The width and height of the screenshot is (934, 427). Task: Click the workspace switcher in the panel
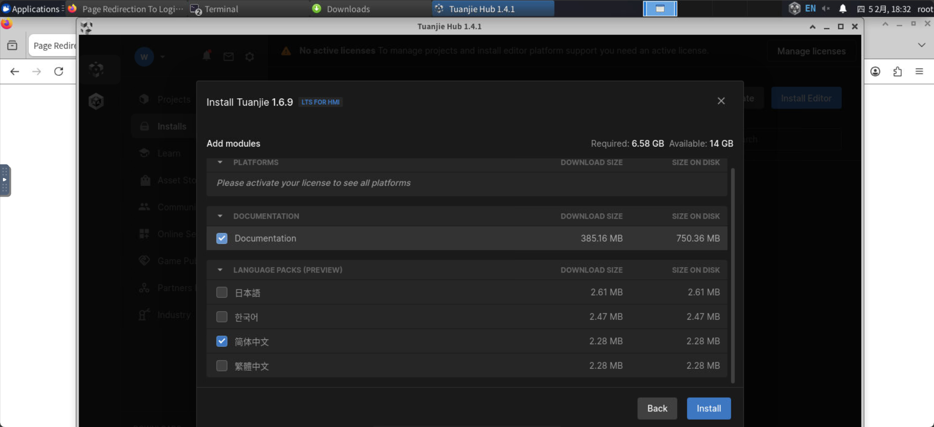pyautogui.click(x=660, y=9)
